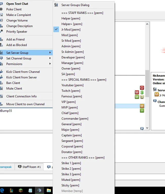Toggle the Muted [perm] server group
The image size is (165, 194).
(71, 180)
